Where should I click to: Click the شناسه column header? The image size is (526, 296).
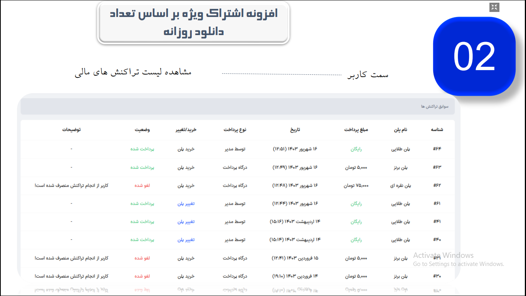437,130
